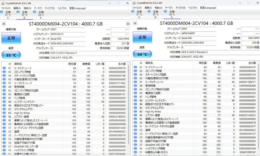Viewport: 260px width, 156px height.
Task: Click status icon for スタート/ストップ回数 in right window
Action: 135,74
